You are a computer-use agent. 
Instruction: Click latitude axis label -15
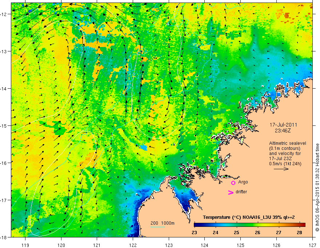point(4,126)
